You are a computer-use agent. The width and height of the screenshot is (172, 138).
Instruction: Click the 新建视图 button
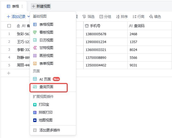coord(41,6)
